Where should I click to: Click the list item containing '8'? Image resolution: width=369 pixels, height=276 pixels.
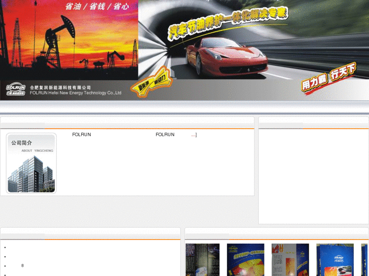22,265
